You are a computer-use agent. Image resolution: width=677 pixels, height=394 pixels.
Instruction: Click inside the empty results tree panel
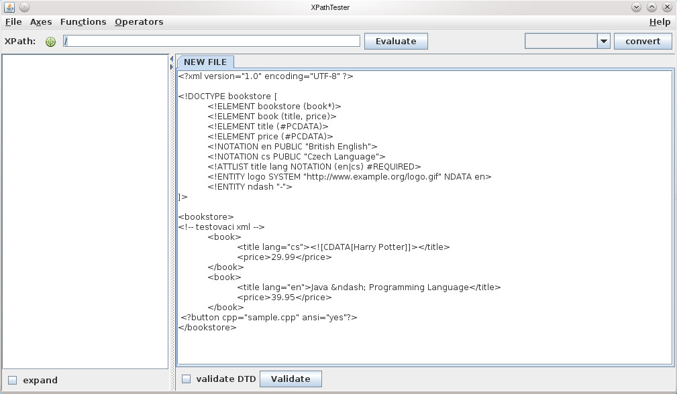(85, 211)
